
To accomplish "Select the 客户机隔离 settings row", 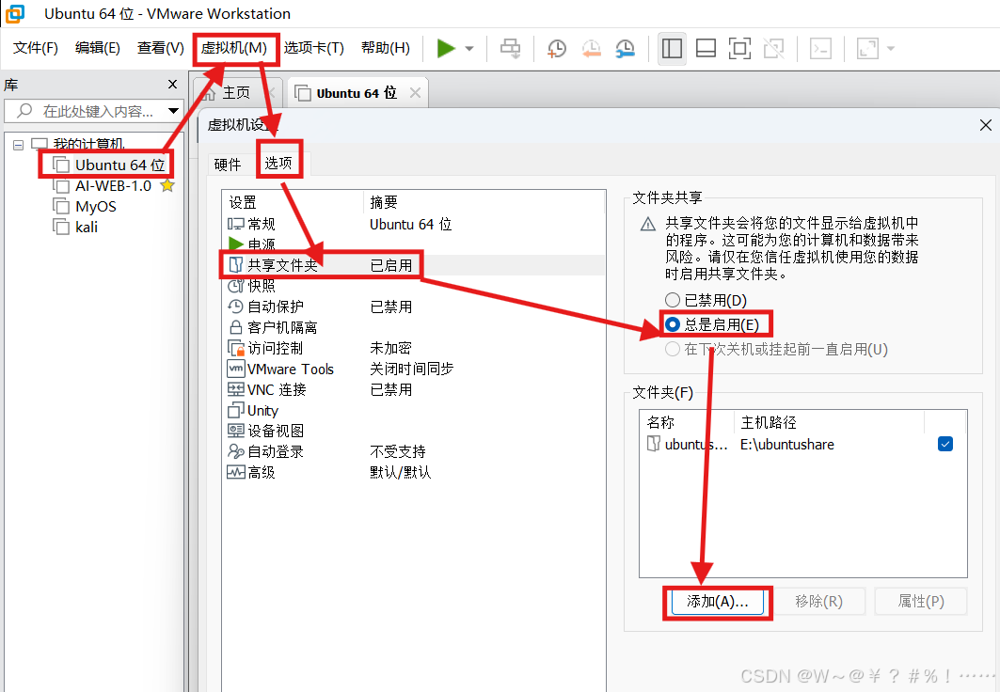I will (413, 327).
